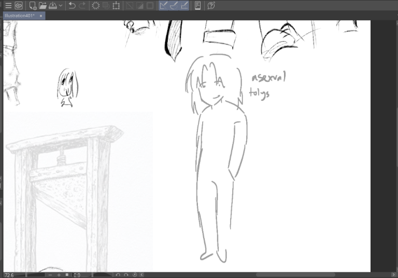The height and width of the screenshot is (278, 398).
Task: Clear the layer contents
Action: point(96,5)
